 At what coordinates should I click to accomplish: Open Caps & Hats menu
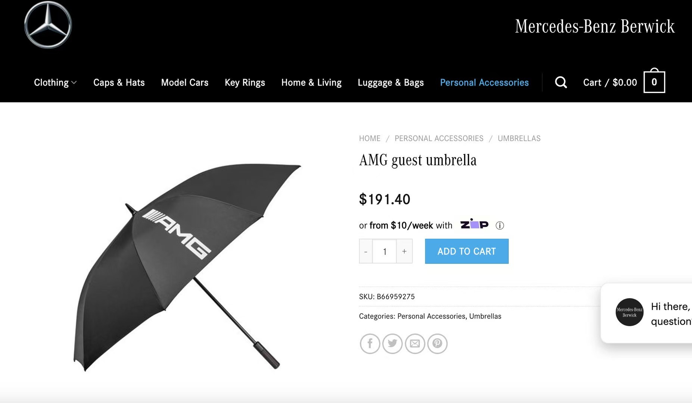(x=119, y=82)
